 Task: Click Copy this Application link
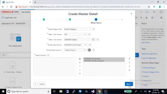coord(149,58)
